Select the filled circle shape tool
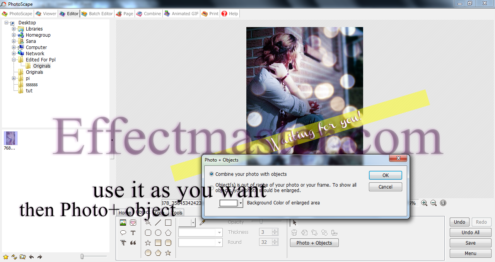This screenshot has width=495, height=262. tap(148, 253)
